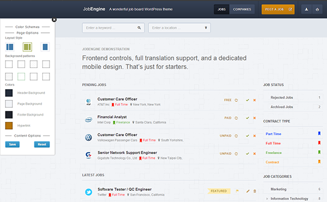This screenshot has width=327, height=202.
Task: Open the Senior Network Support Engineer job title
Action: tap(127, 152)
